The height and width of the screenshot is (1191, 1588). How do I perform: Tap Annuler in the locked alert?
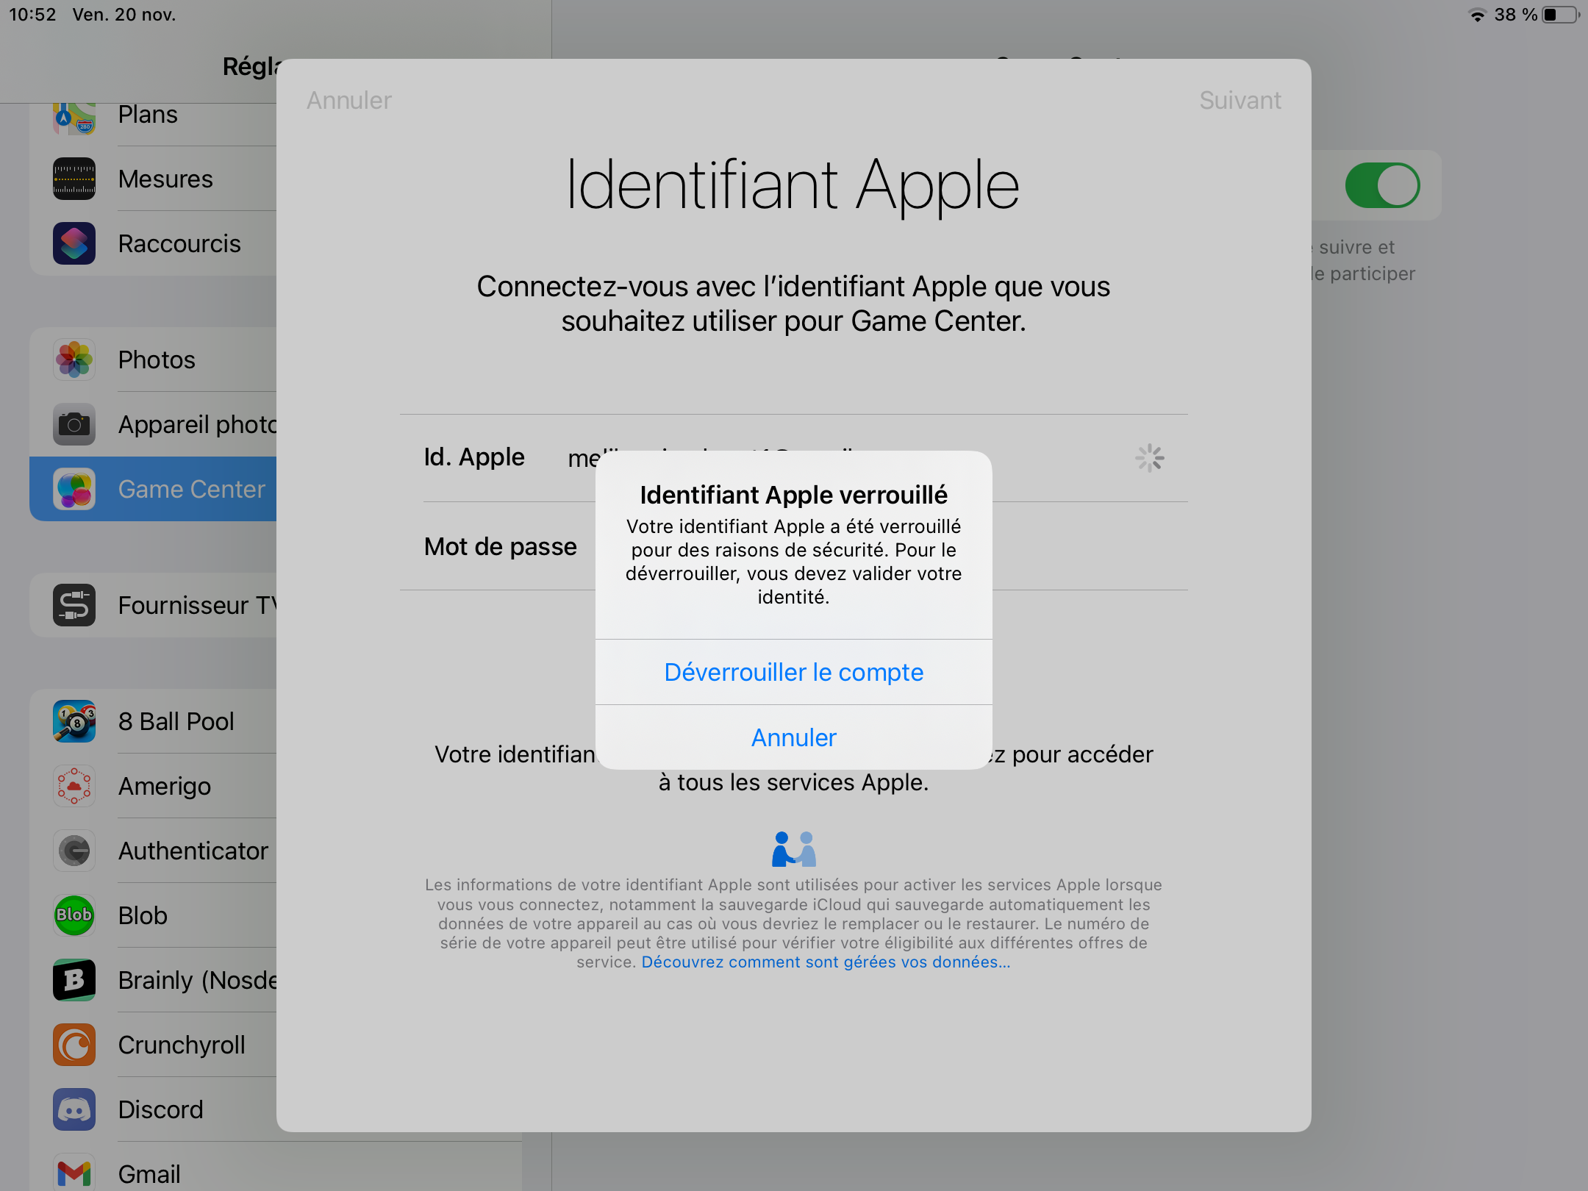(x=793, y=737)
